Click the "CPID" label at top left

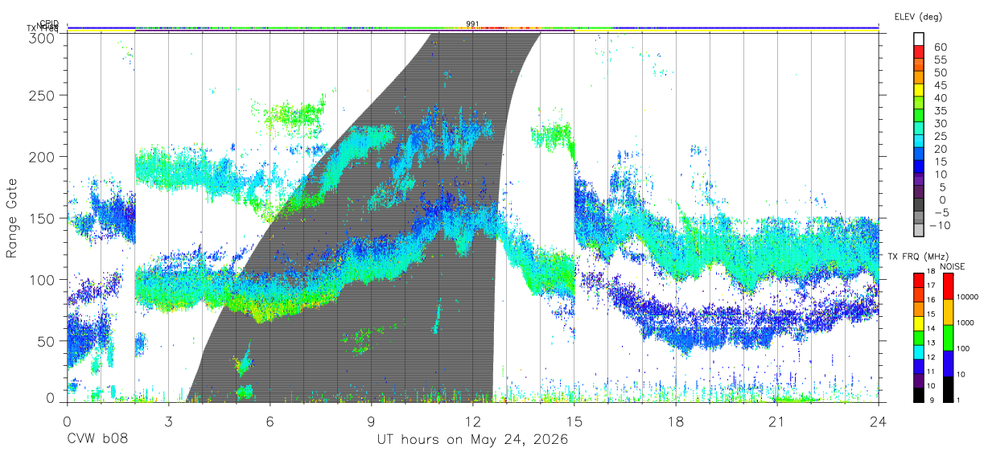pos(49,23)
